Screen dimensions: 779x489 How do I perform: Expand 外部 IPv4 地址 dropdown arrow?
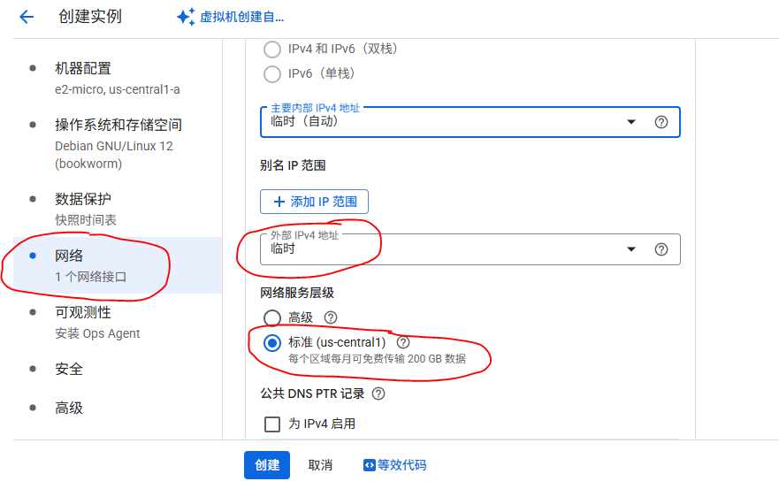[x=631, y=249]
